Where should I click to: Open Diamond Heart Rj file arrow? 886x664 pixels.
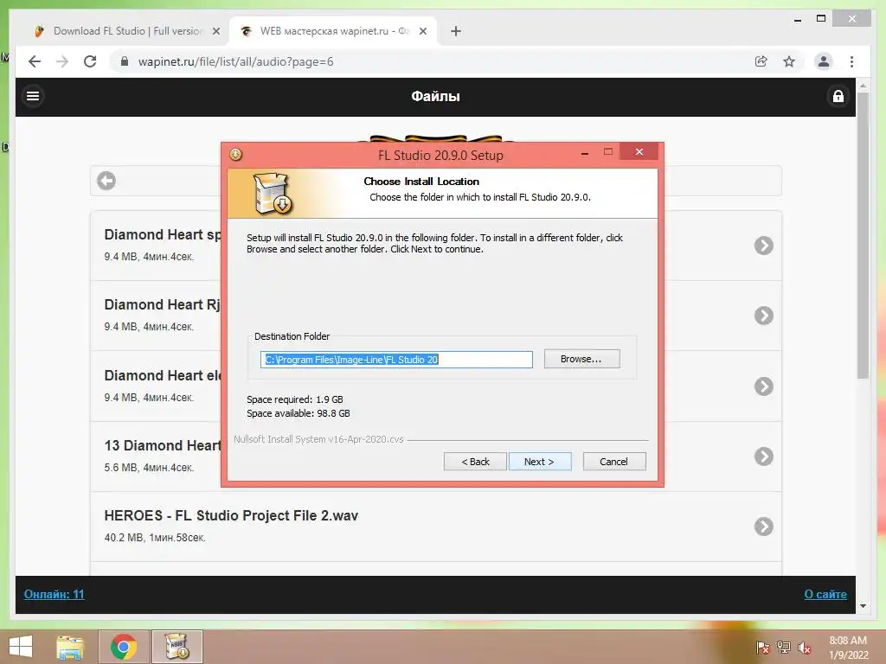point(763,315)
